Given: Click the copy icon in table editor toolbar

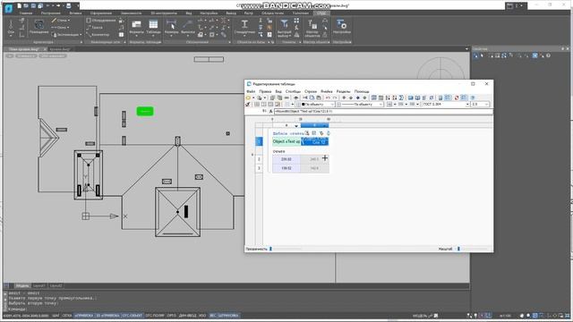Looking at the screenshot, I should pyautogui.click(x=312, y=97).
